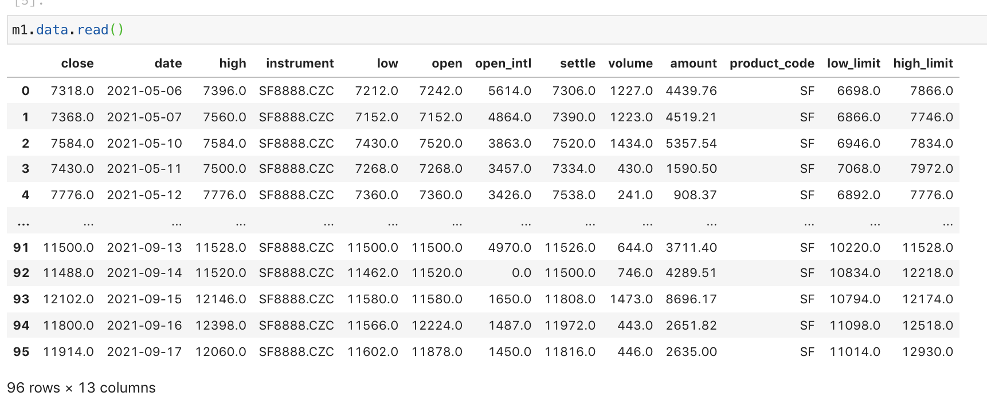The height and width of the screenshot is (404, 987).
Task: Click the '96 rows × 13 columns' summary text
Action: pyautogui.click(x=81, y=388)
